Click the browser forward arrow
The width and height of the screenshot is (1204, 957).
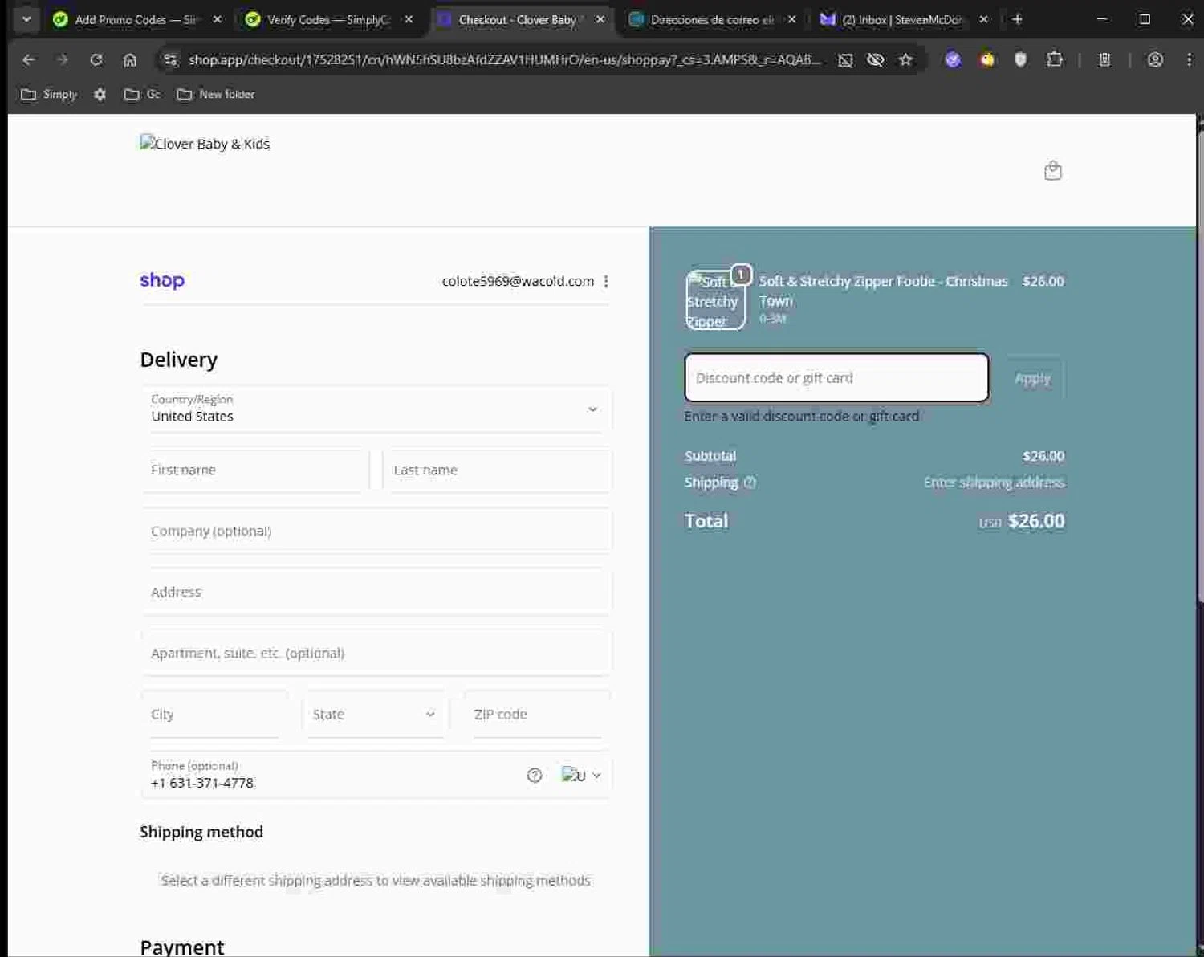point(63,59)
